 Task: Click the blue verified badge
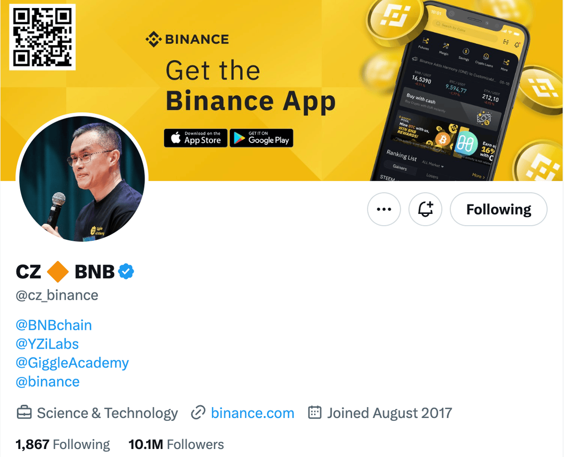(x=126, y=271)
